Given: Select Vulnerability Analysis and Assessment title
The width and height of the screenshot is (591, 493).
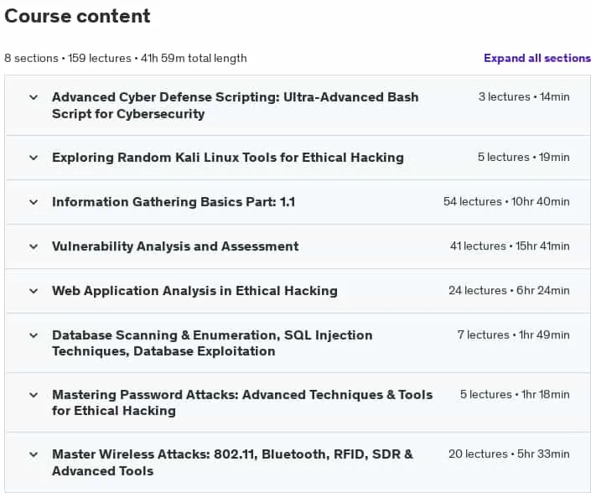Looking at the screenshot, I should 175,246.
